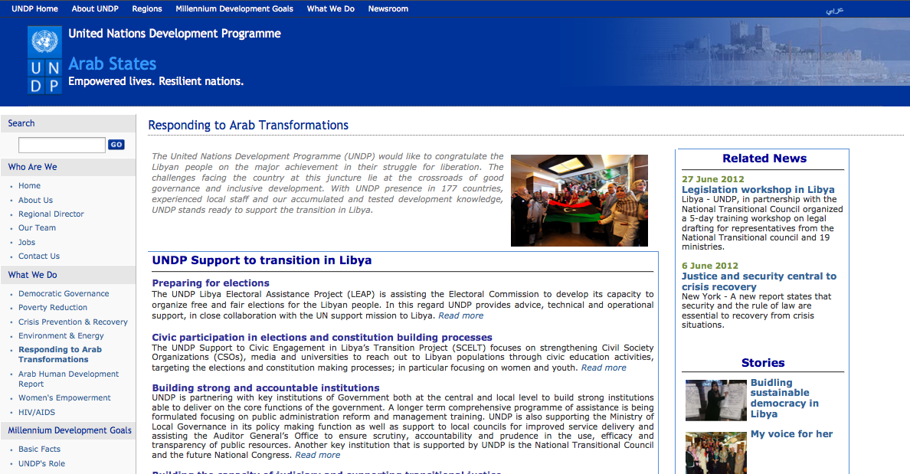Select What We Do top menu

330,8
